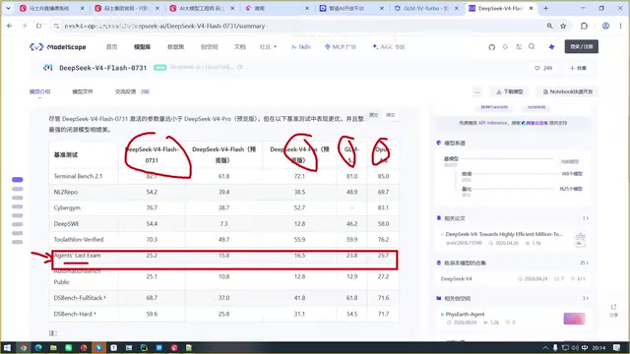
Task: Click the purple pin icon in header
Action: click(551, 47)
